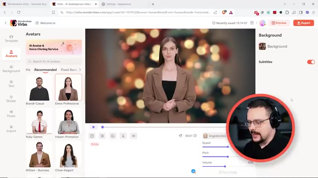Open the Text panel in sidebar
The height and width of the screenshot is (178, 318).
pyautogui.click(x=11, y=83)
